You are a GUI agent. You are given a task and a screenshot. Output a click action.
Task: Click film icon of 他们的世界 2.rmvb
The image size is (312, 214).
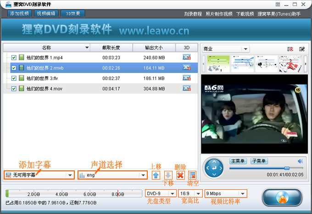[x=21, y=68]
